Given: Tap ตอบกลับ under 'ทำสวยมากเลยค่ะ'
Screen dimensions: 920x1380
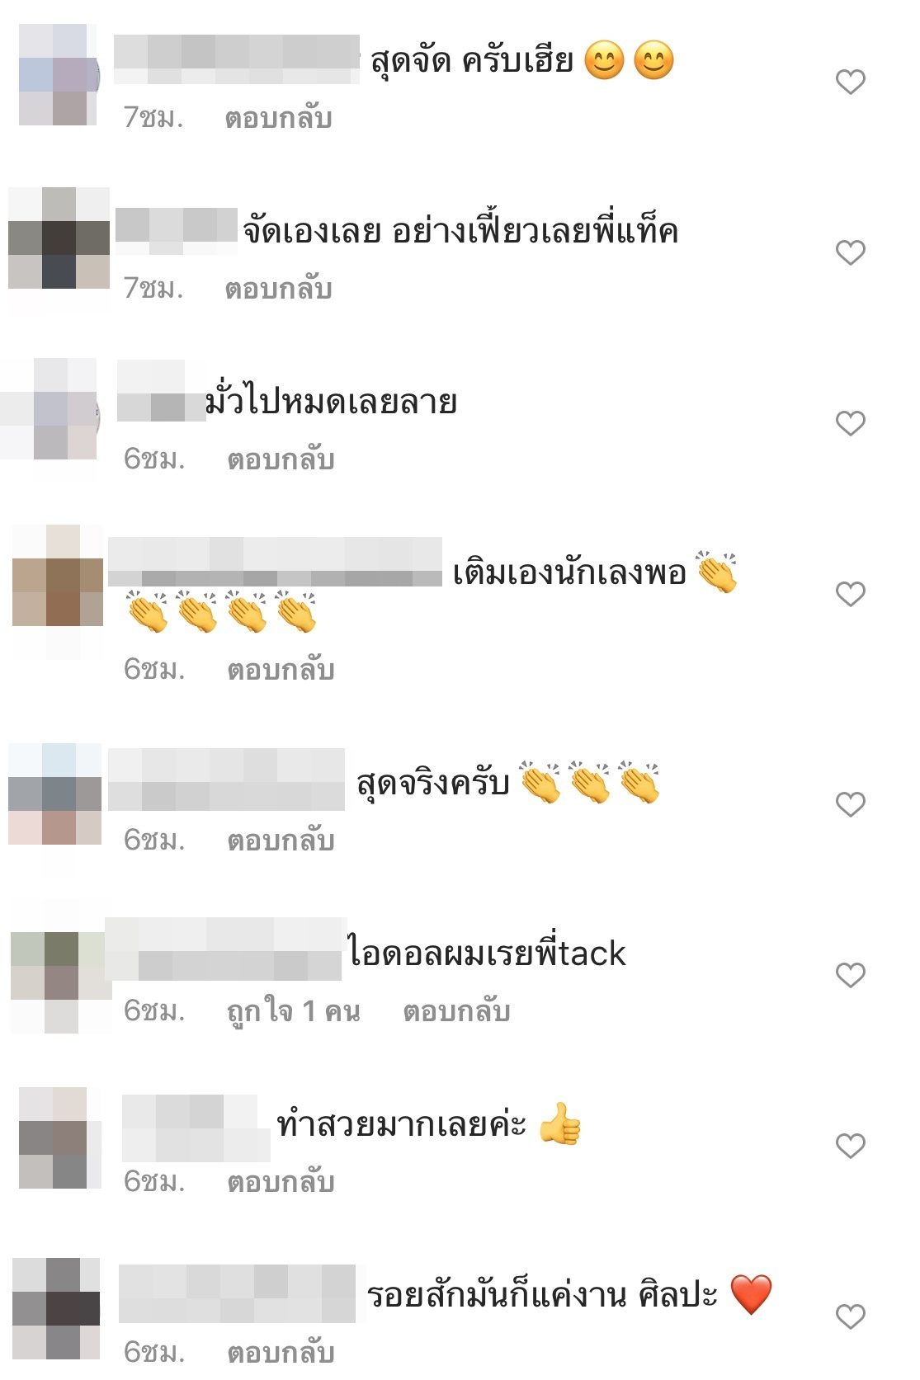Looking at the screenshot, I should coord(281,1182).
